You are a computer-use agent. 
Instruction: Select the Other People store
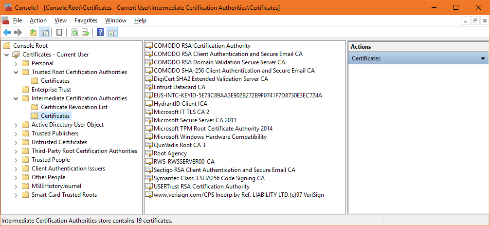pyautogui.click(x=49, y=177)
